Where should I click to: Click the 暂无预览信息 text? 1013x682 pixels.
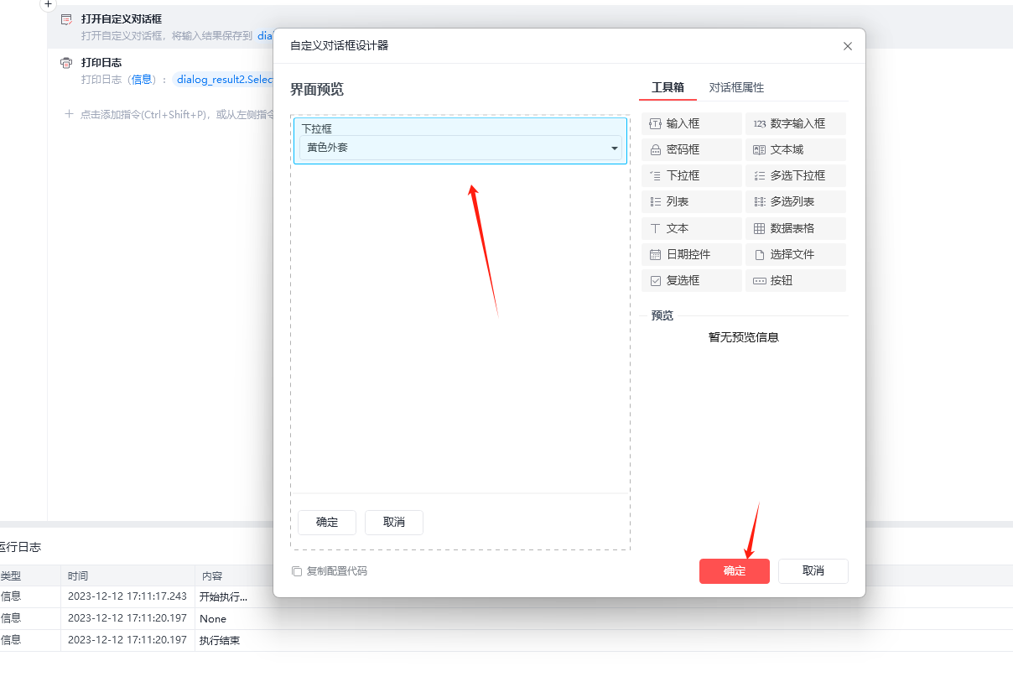pyautogui.click(x=744, y=337)
